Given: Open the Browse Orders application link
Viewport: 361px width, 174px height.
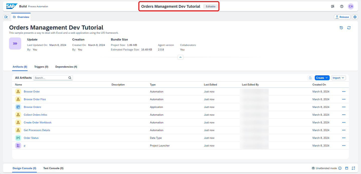Looking at the screenshot, I should click(x=32, y=107).
